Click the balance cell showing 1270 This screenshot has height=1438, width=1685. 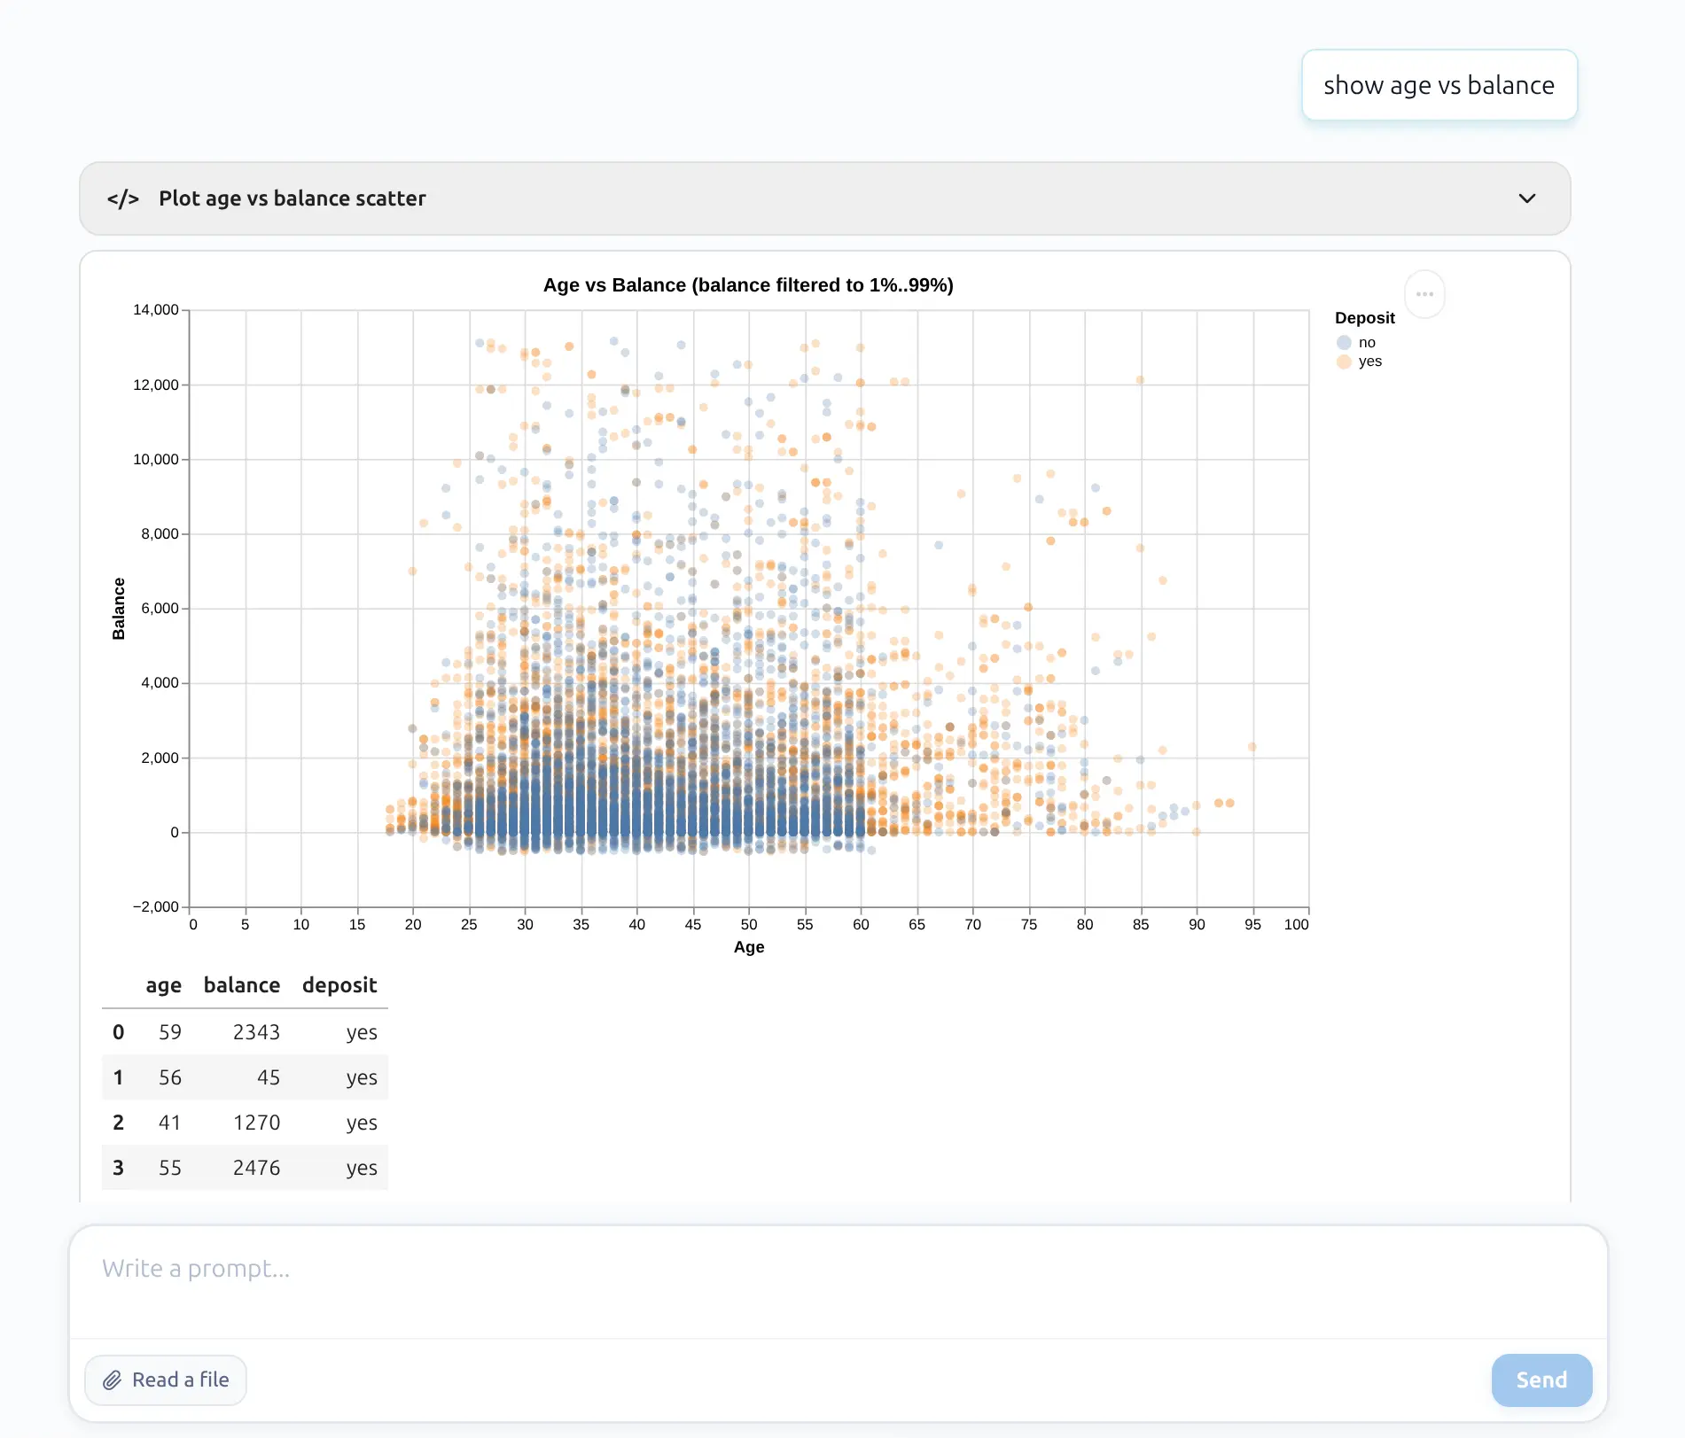point(256,1123)
